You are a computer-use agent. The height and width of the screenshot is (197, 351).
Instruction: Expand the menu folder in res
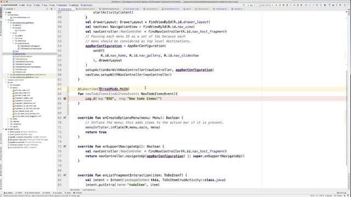point(9,119)
